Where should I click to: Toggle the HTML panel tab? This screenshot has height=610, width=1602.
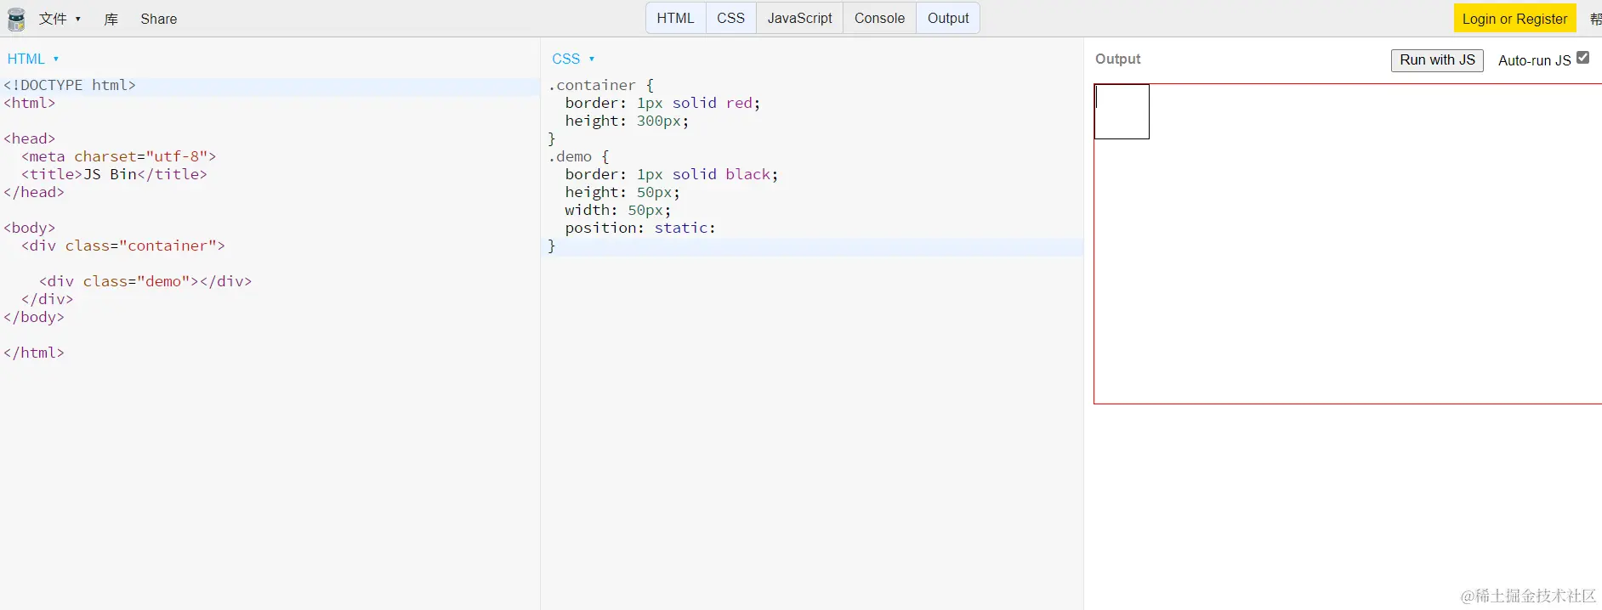[675, 18]
